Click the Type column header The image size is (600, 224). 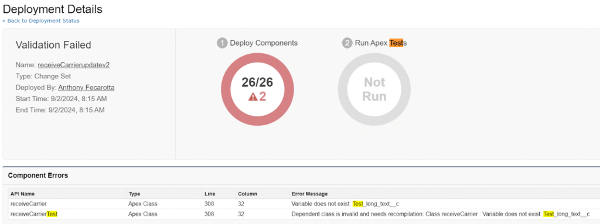coord(134,194)
